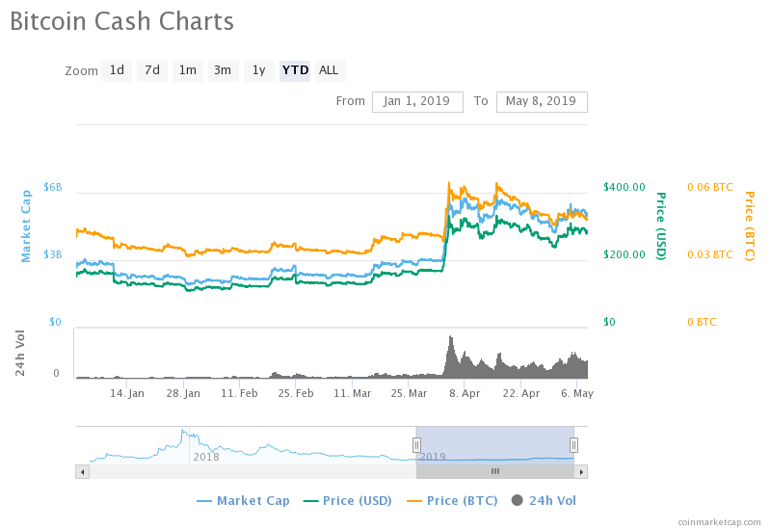
Task: Click the navigator left range handle
Action: pos(416,445)
